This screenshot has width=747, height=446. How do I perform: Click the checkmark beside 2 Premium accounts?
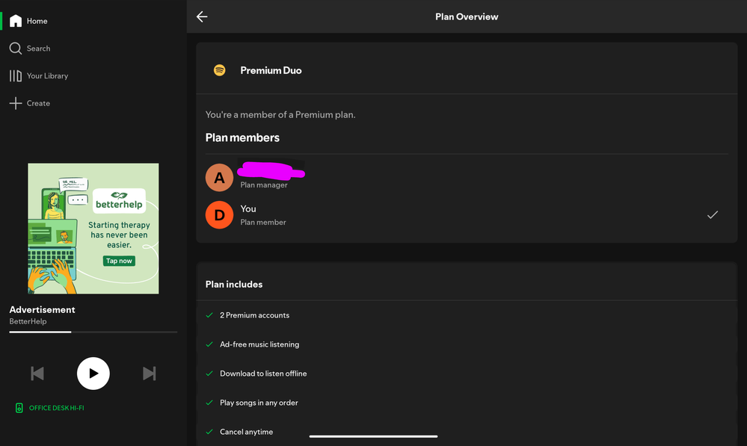(209, 315)
